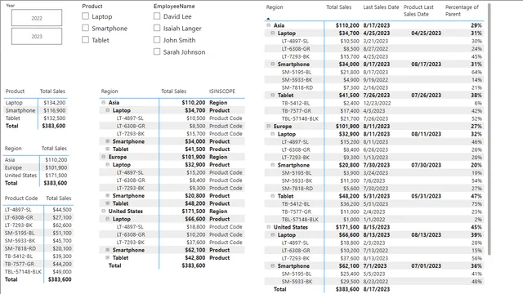Image resolution: width=523 pixels, height=294 pixels.
Task: Click the 9/19/2022 last sales date cell
Action: pos(376,80)
